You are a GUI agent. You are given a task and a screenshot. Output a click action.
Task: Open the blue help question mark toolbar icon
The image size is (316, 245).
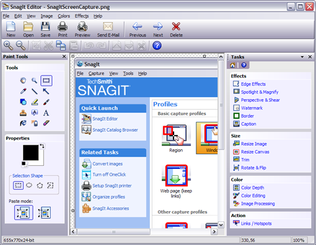coord(157,46)
